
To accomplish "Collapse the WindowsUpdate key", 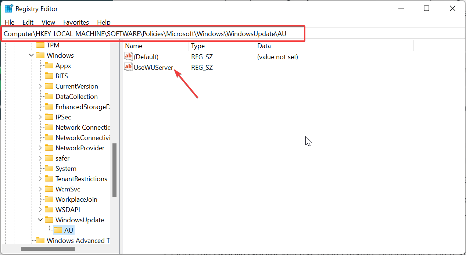I will 40,220.
